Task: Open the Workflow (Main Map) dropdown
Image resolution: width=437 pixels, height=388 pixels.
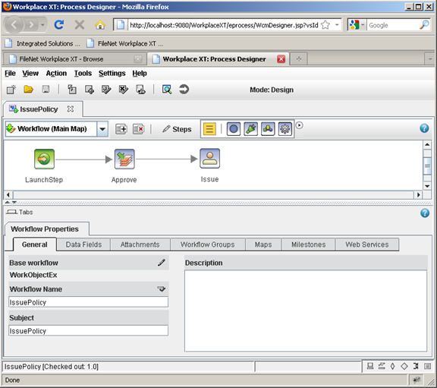Action: 102,129
